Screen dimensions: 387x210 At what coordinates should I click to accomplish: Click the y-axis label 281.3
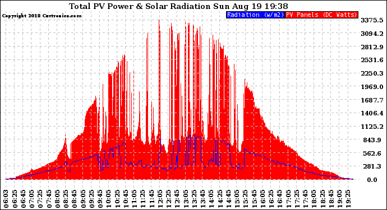[x=373, y=166]
